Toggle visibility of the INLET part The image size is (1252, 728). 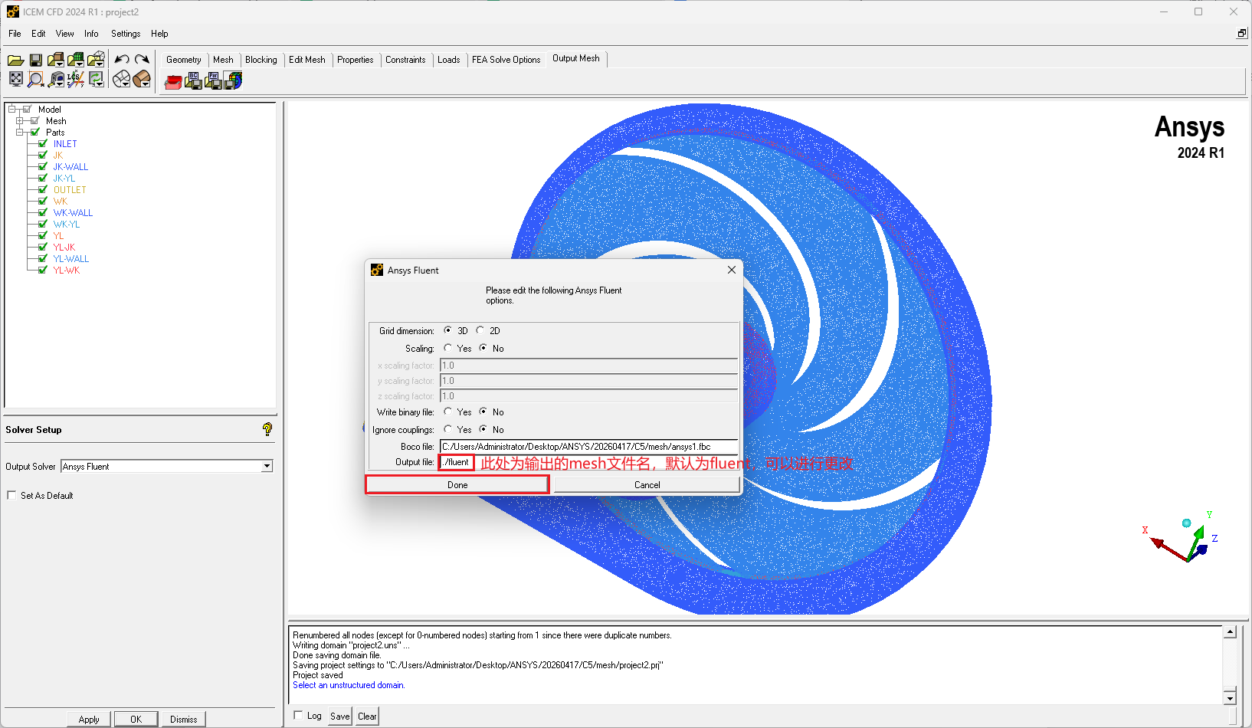pos(43,143)
